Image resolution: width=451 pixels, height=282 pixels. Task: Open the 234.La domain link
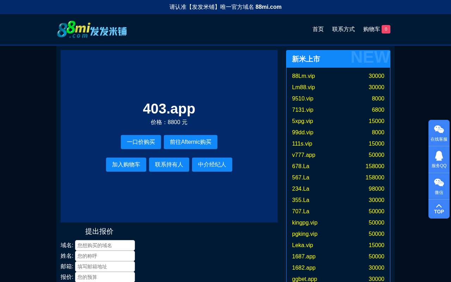[x=301, y=189]
